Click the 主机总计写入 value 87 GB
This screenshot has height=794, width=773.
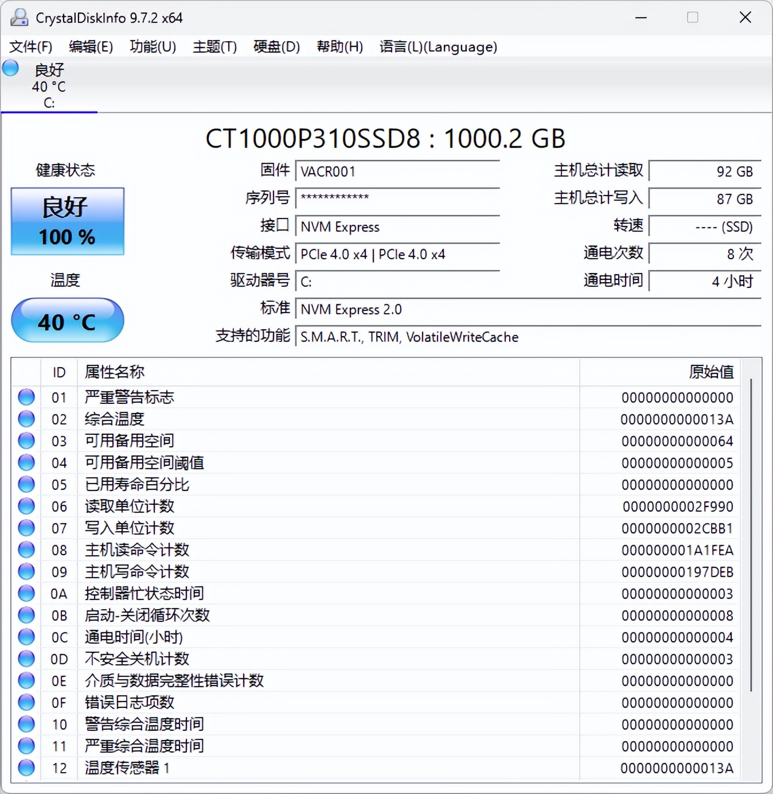[x=705, y=198]
